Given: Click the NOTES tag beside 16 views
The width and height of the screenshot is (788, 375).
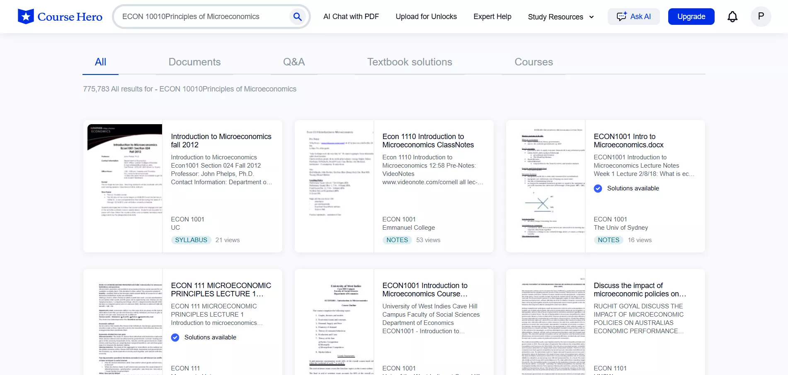Looking at the screenshot, I should click(x=609, y=240).
